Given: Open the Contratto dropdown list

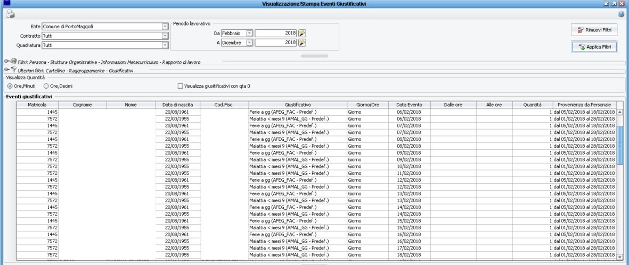Looking at the screenshot, I should [x=165, y=36].
